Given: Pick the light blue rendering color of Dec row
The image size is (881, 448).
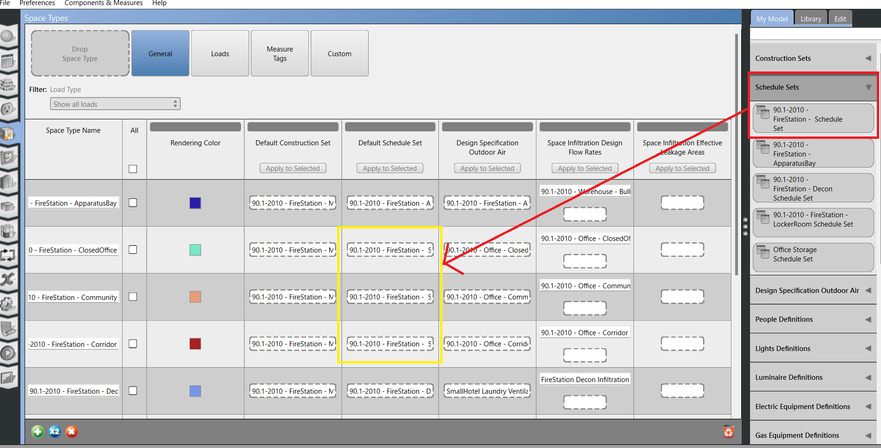Looking at the screenshot, I should pos(196,391).
